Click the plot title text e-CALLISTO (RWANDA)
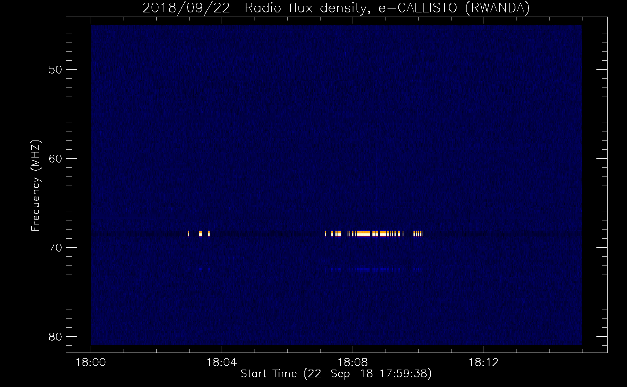Image resolution: width=627 pixels, height=387 pixels. click(454, 8)
